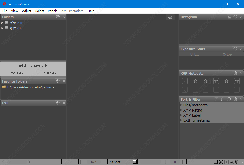Click the C: drive icon
The width and height of the screenshot is (244, 165).
pos(7,23)
